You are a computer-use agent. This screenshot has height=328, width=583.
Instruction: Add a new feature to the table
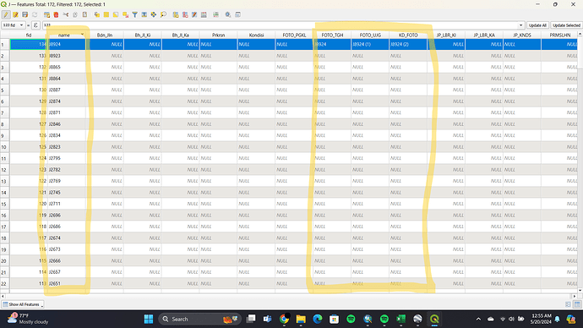click(x=46, y=15)
